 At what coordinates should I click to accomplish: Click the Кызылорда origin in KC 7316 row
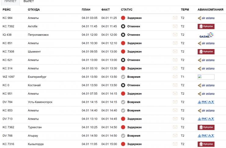[35, 144]
